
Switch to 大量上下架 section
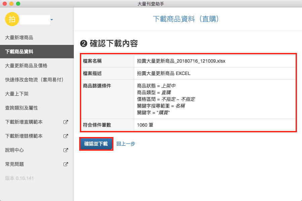click(x=17, y=94)
